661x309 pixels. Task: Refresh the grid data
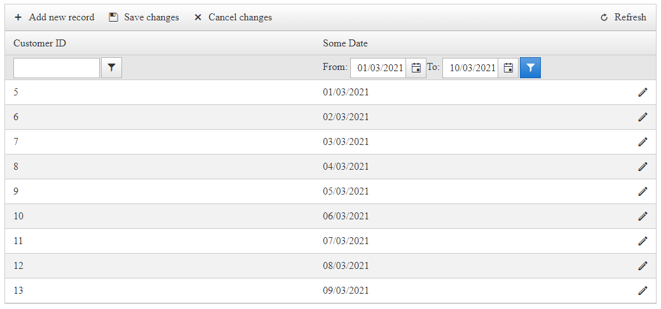(x=624, y=17)
